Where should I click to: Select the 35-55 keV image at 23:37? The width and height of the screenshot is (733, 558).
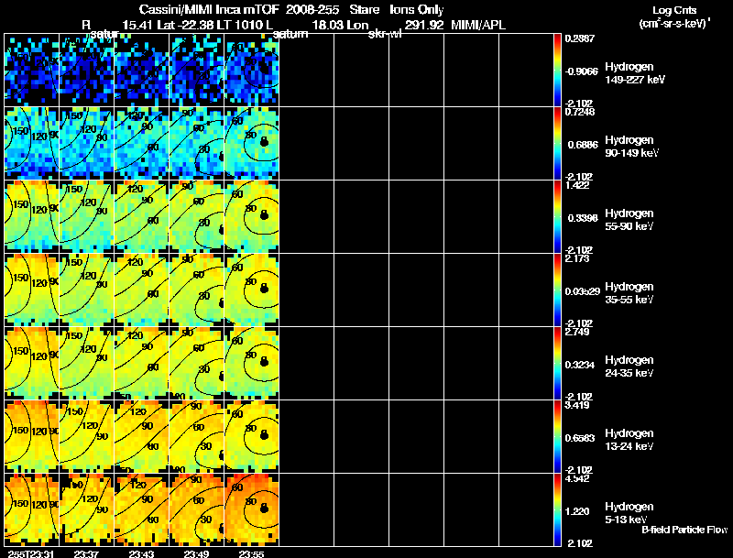[86, 290]
